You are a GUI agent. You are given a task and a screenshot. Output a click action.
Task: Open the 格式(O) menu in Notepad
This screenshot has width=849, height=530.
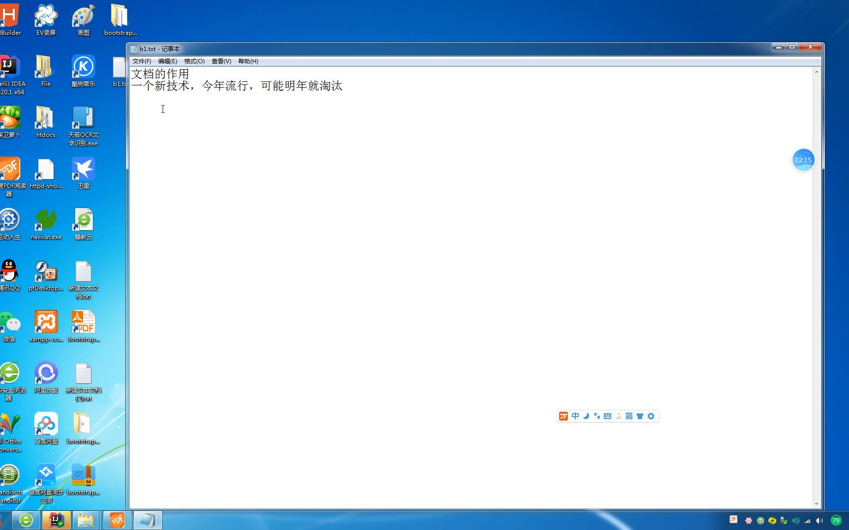pos(194,61)
